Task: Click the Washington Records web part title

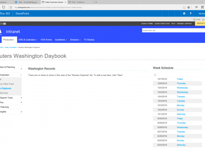Action: 42,69
